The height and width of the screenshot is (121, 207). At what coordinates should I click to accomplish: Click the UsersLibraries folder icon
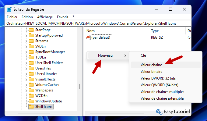pyautogui.click(x=31, y=74)
